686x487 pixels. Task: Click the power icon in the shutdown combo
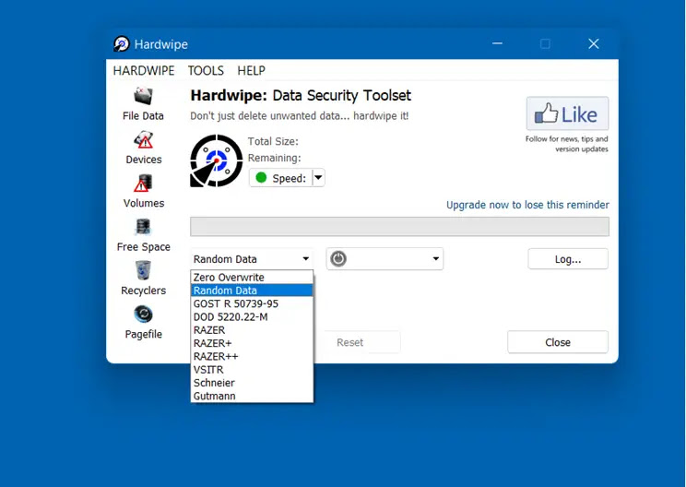coord(338,258)
